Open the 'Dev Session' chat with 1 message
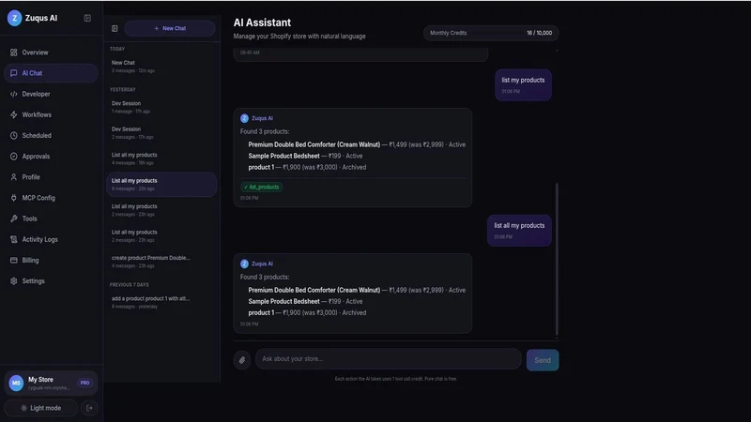751x422 pixels. 161,107
